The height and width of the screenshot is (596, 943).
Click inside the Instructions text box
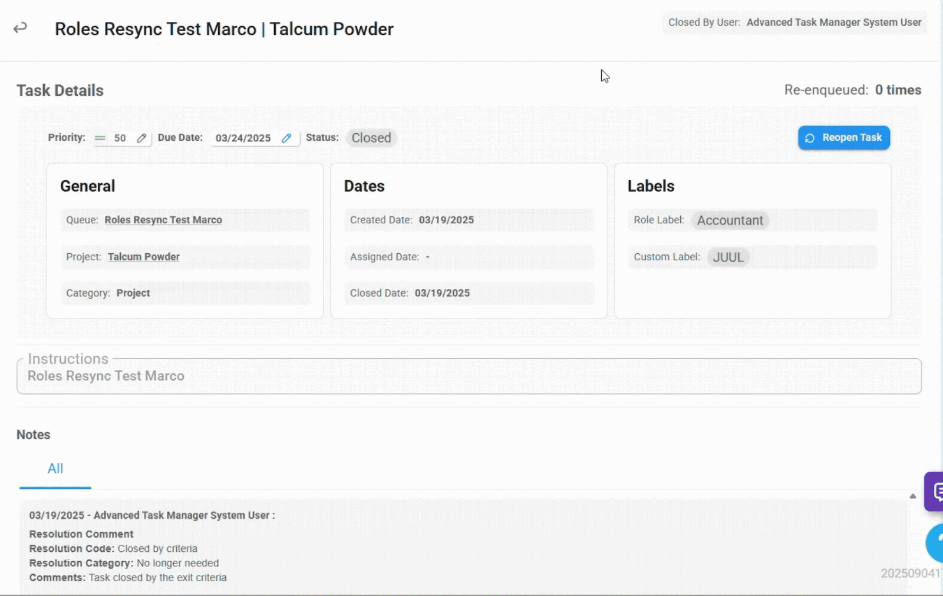469,376
